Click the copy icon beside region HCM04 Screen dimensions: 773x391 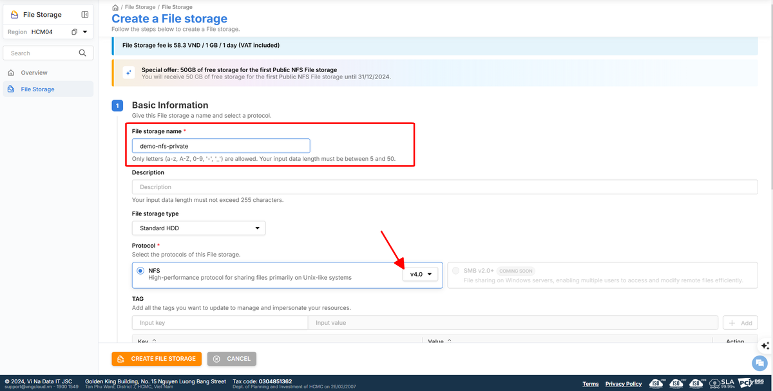(75, 32)
